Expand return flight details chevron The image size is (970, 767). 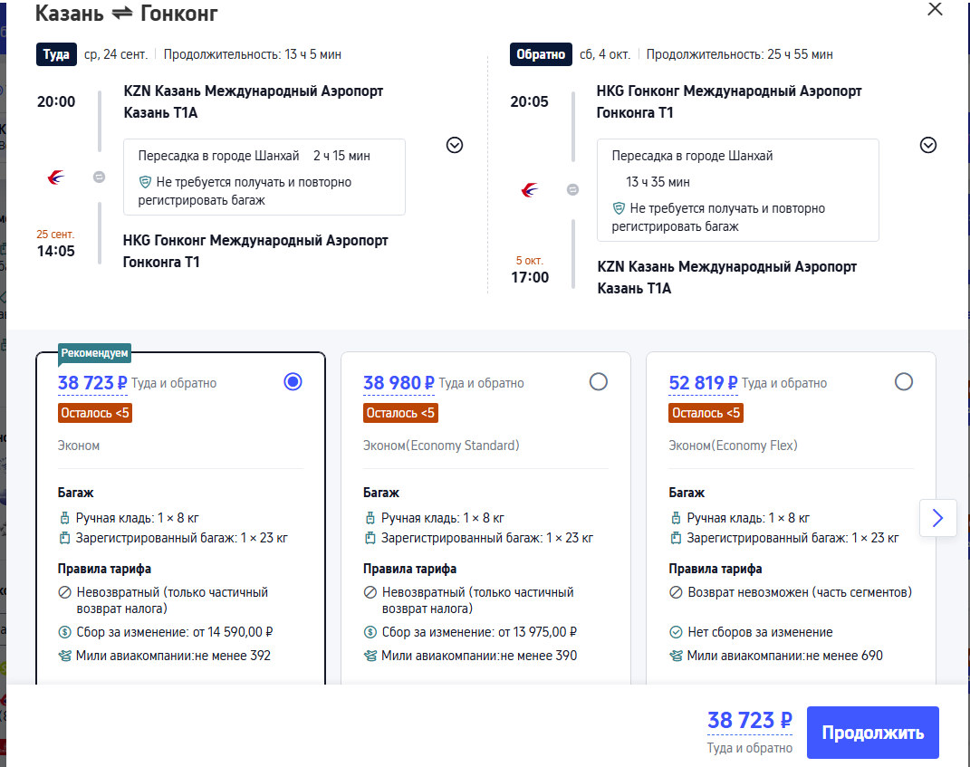tap(927, 145)
